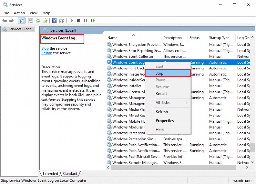Click the Restart the service link
This screenshot has height=184, width=256.
47,53
